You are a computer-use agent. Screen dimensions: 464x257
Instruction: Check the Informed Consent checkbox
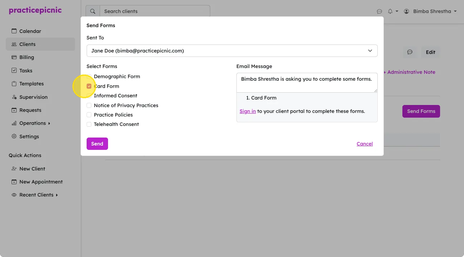point(89,96)
